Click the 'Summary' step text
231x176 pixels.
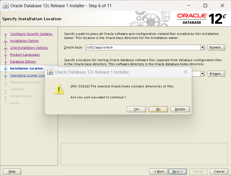pos(17,89)
